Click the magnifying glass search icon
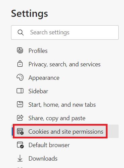This screenshot has height=168, width=124. [x=20, y=32]
